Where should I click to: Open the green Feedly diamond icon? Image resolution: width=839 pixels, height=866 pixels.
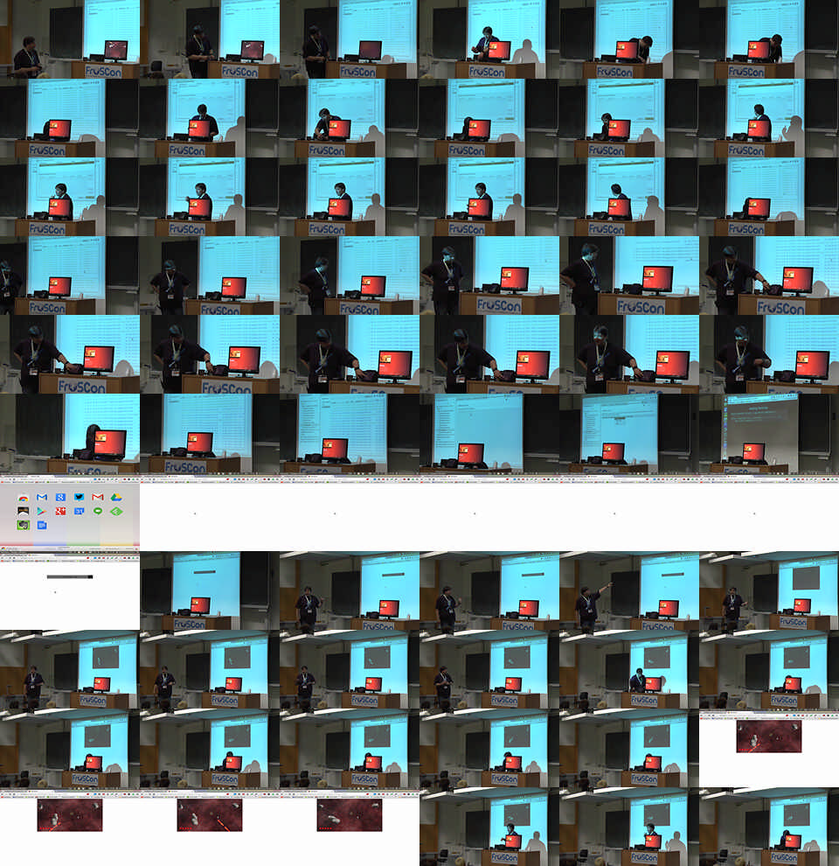point(116,512)
